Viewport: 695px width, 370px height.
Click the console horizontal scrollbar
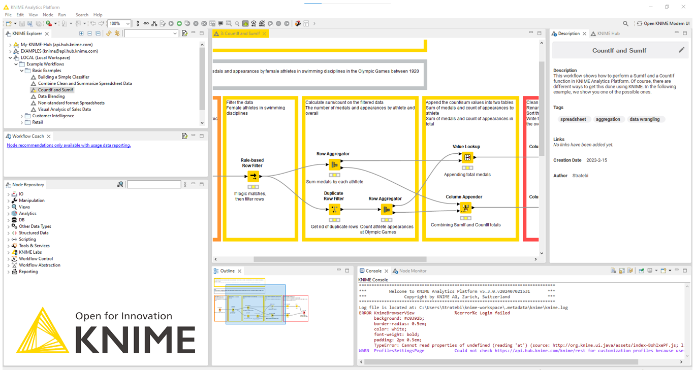pyautogui.click(x=501, y=362)
